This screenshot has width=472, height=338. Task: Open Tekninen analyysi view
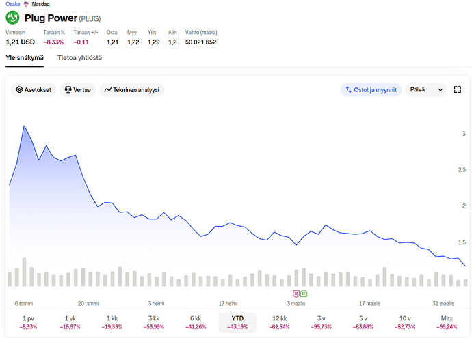point(132,89)
